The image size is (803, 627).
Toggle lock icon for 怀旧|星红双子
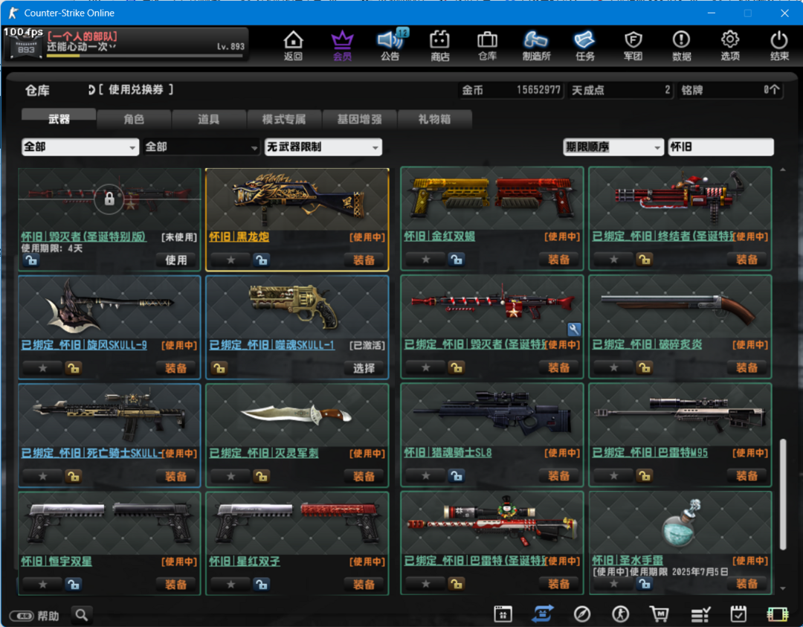pyautogui.click(x=262, y=584)
